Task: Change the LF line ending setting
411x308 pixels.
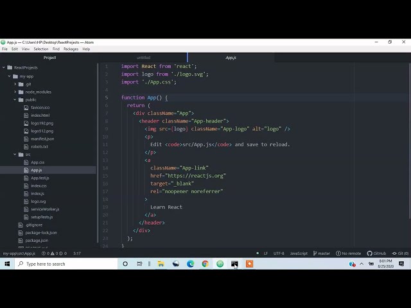Action: coord(265,253)
